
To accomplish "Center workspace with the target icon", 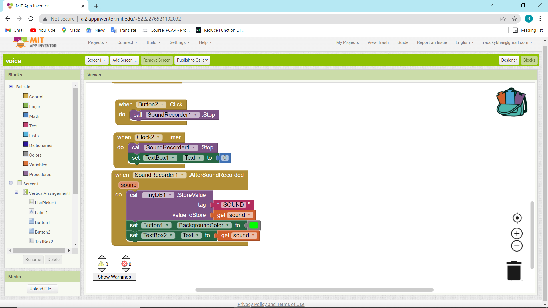I will pos(517,218).
